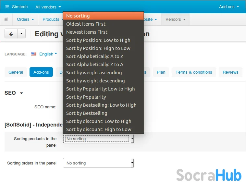This screenshot has height=182, width=246.
Task: Select Oldest Items First option
Action: point(86,24)
